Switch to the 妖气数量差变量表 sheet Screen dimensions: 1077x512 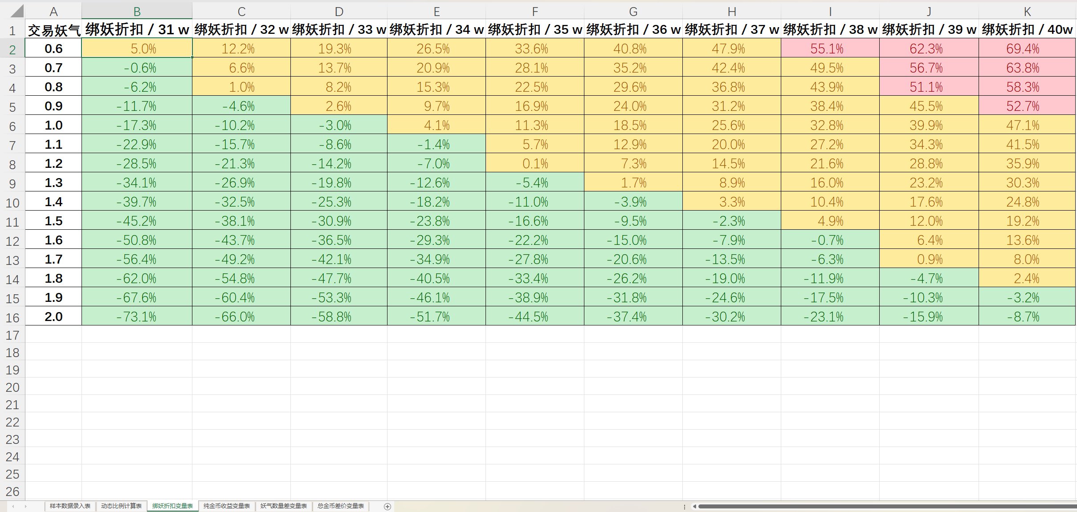[284, 506]
